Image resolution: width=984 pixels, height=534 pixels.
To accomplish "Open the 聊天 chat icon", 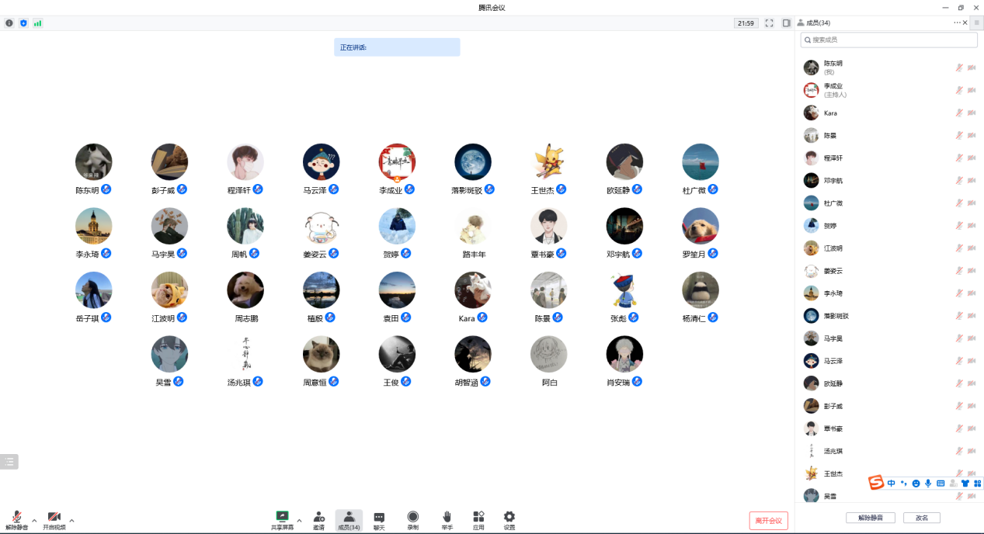I will 379,519.
